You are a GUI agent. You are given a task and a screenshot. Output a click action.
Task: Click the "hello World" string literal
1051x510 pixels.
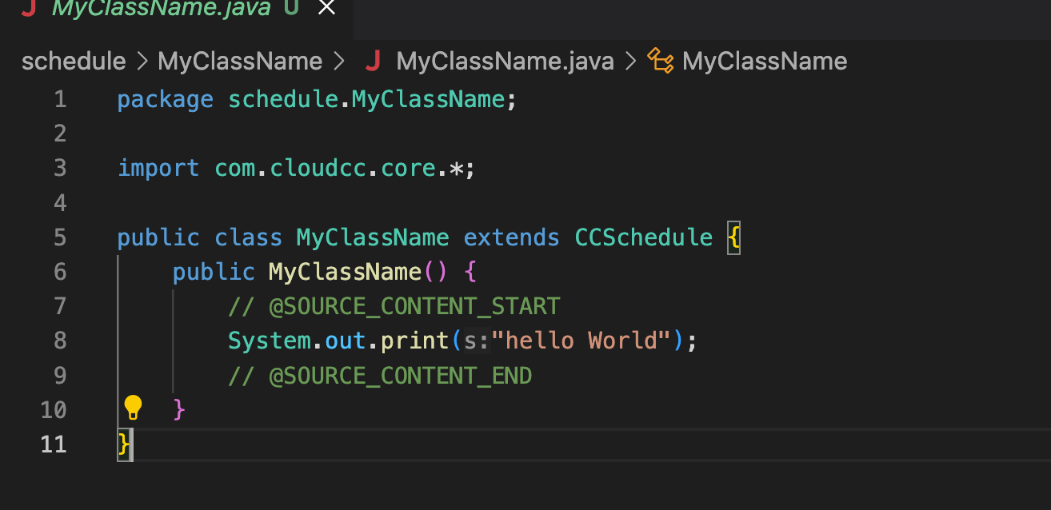[x=581, y=341]
